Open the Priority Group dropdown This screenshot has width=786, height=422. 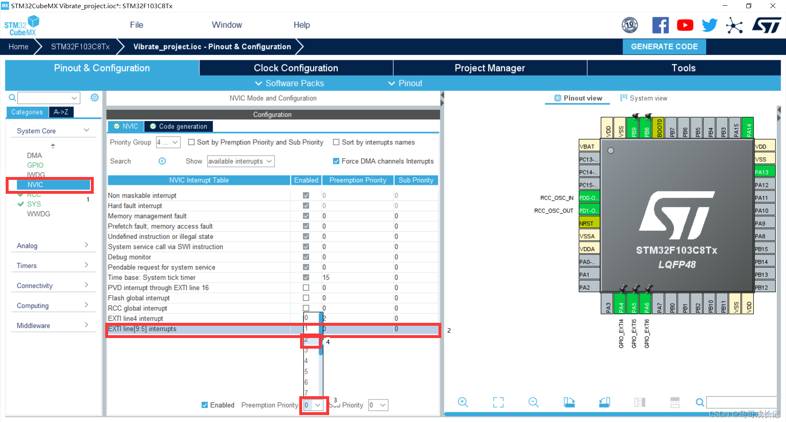coord(168,142)
